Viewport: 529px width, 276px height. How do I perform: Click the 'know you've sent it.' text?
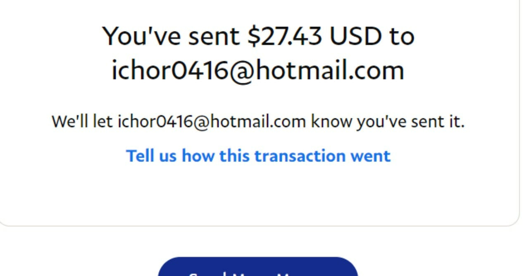[388, 122]
